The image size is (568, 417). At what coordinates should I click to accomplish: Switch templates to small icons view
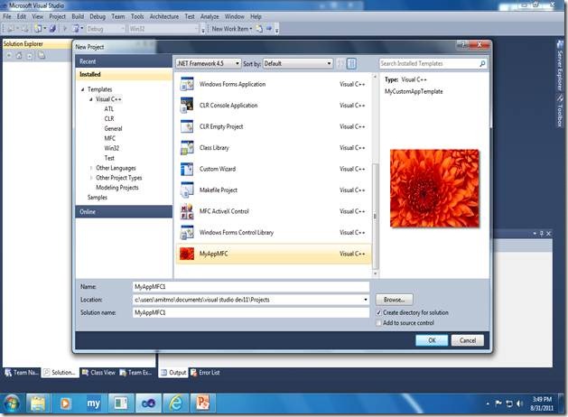pos(340,64)
